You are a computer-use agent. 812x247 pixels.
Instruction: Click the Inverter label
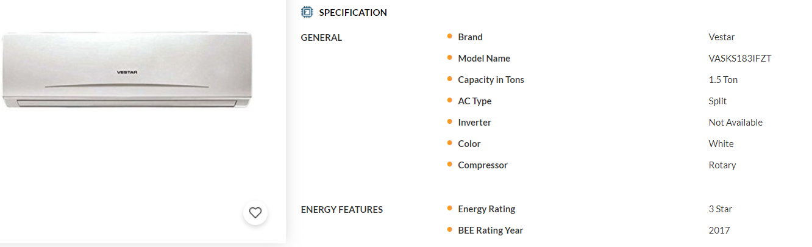point(474,123)
